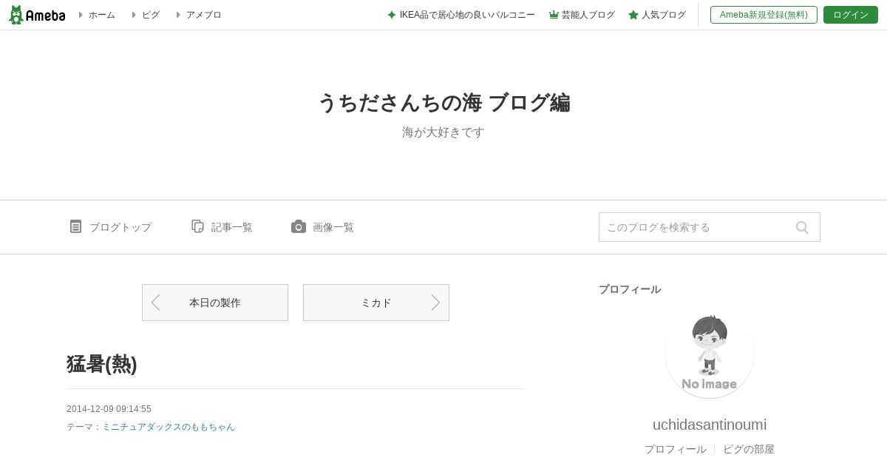Focus the このブログを検索する search field
Viewport: 887px width, 466px height.
point(695,227)
